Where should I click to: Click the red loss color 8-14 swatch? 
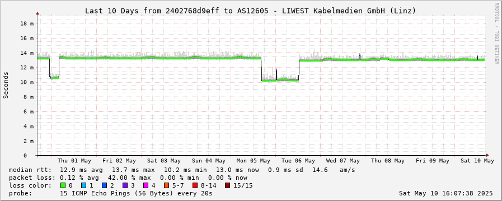point(195,185)
